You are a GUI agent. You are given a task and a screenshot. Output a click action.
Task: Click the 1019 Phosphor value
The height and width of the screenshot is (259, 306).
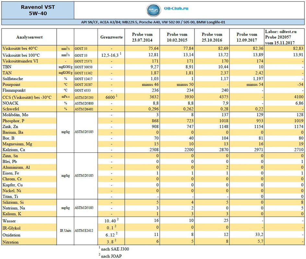pyautogui.click(x=299, y=121)
